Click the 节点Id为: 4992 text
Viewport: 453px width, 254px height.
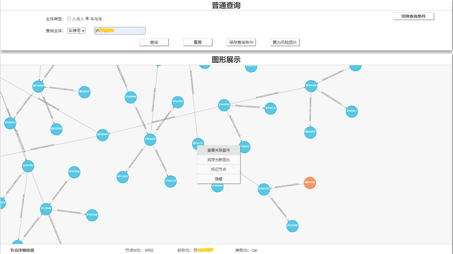point(140,250)
